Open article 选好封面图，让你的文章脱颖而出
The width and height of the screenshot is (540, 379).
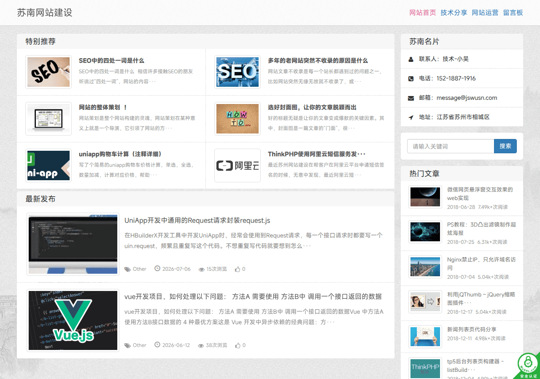point(312,107)
